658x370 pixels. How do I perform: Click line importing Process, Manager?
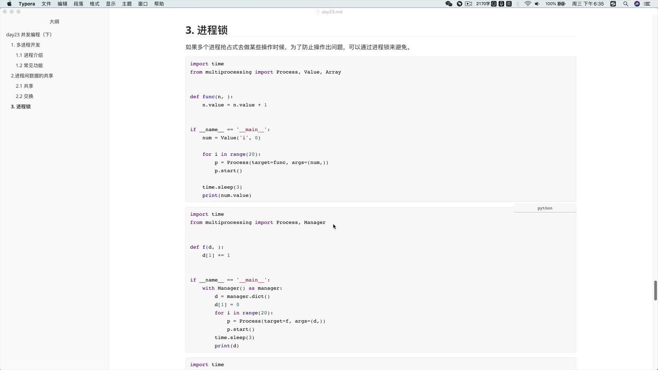[258, 223]
